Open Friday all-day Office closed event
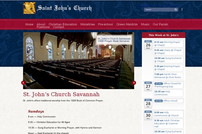The image size is (202, 134). [x=168, y=101]
